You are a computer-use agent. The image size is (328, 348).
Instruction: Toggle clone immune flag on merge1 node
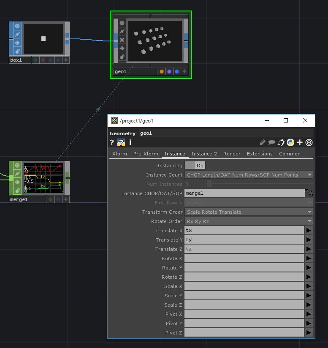coord(17,182)
